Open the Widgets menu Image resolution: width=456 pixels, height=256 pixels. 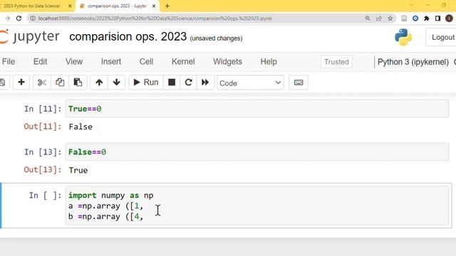tap(227, 62)
